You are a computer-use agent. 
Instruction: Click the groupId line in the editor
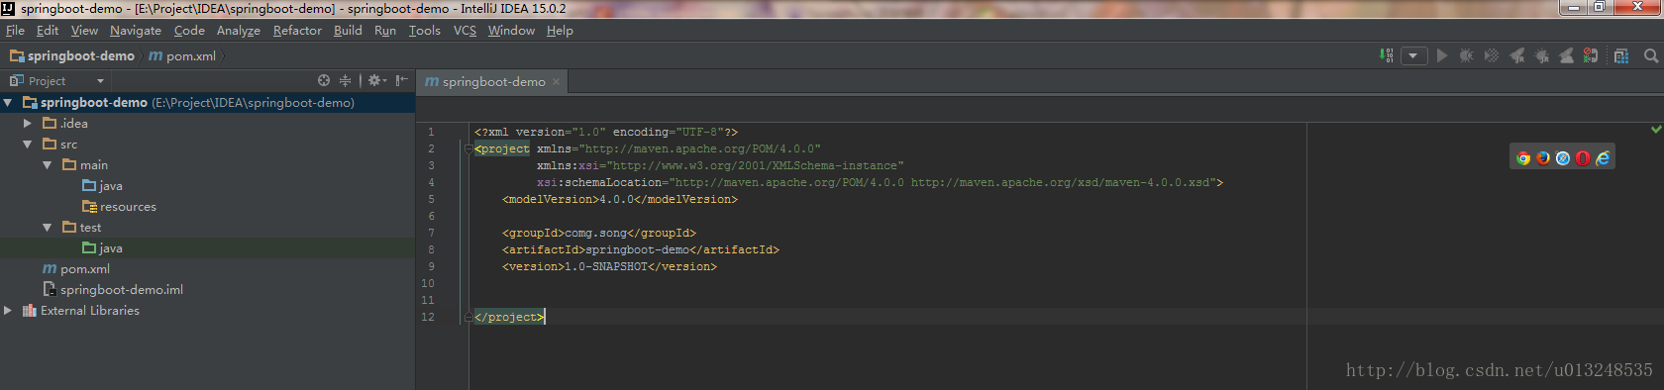(x=599, y=233)
